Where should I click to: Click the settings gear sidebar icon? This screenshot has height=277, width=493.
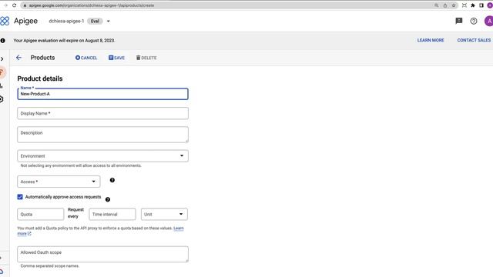(x=2, y=99)
